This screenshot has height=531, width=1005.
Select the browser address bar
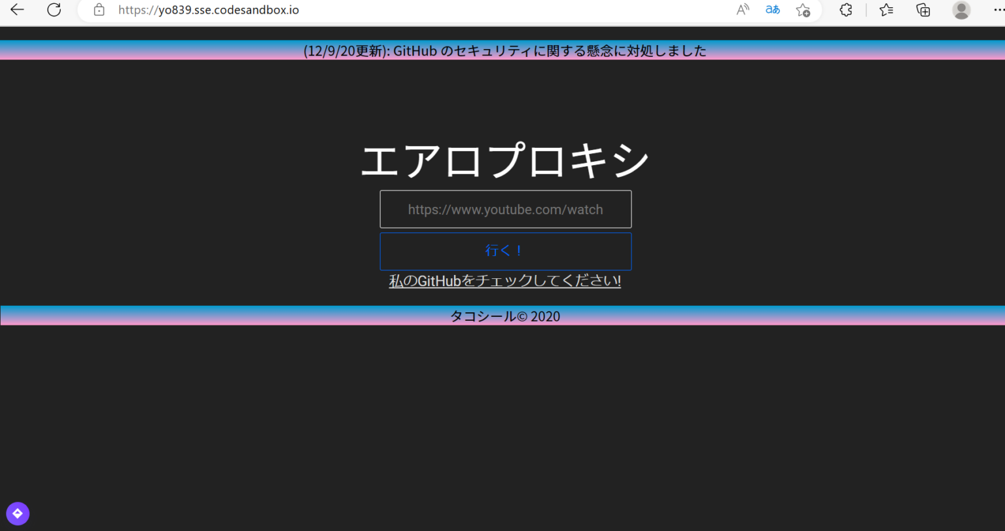point(208,10)
